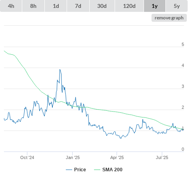Viewport: 188px width, 180px height.
Task: Switch to the 120d chart range
Action: [x=129, y=6]
